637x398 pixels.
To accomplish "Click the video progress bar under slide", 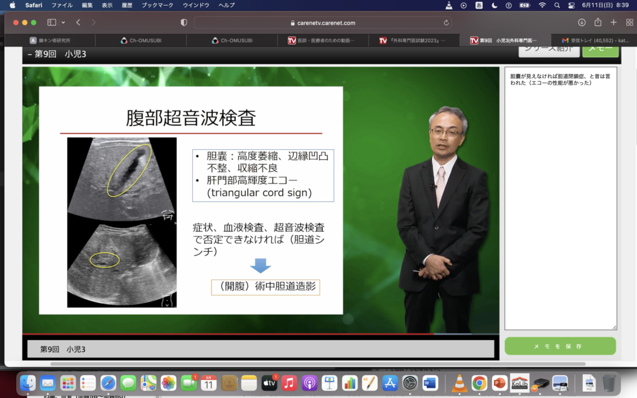I will tap(249, 335).
